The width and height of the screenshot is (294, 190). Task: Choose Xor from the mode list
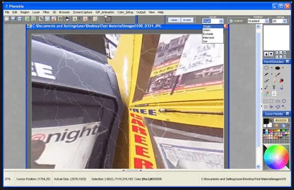[x=213, y=41]
